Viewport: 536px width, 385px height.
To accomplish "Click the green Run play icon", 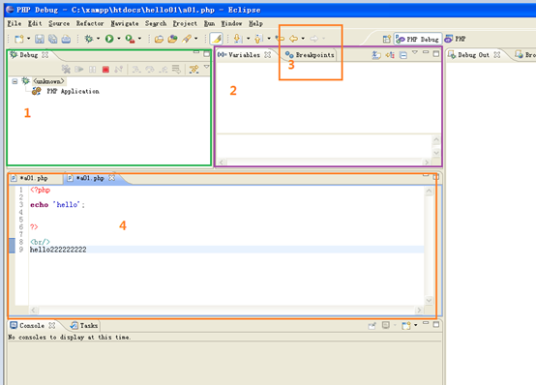I will tap(109, 39).
